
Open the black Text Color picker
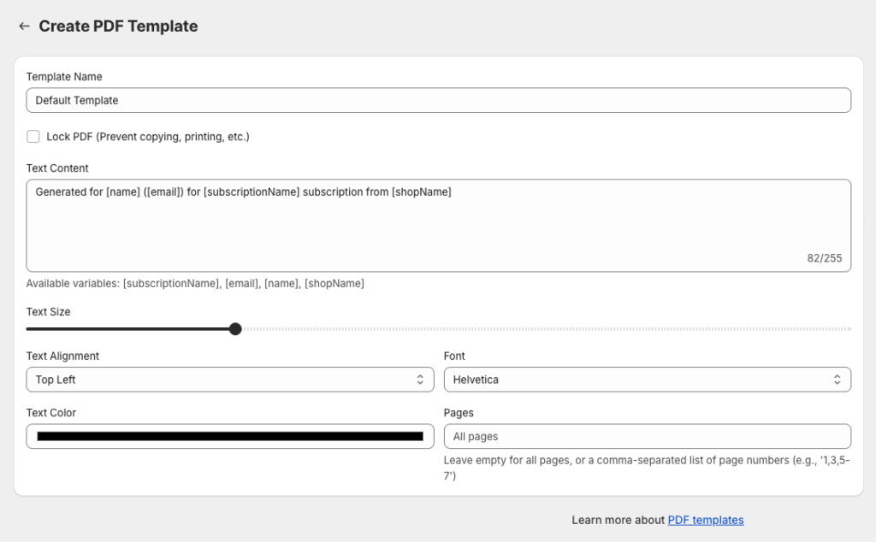pyautogui.click(x=229, y=436)
